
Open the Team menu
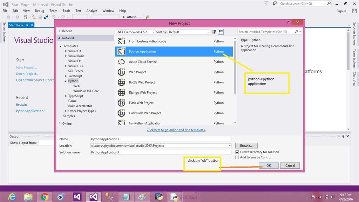pos(53,11)
